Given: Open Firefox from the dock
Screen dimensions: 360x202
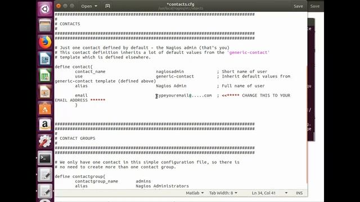Looking at the screenshot, I should [x=45, y=42].
